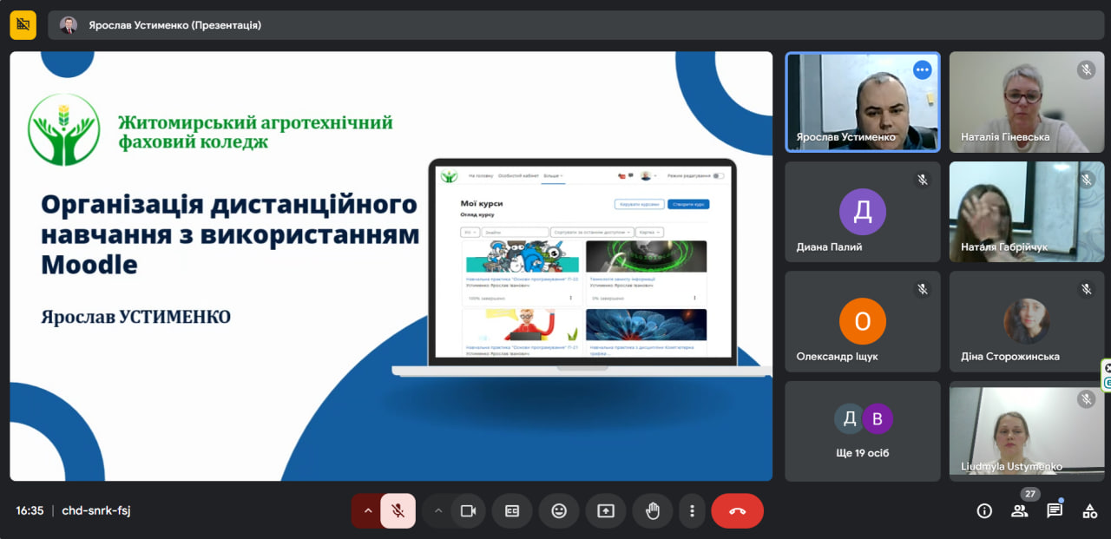The width and height of the screenshot is (1111, 539).
Task: Click the yellow presentation icon in the top bar
Action: coord(23,25)
